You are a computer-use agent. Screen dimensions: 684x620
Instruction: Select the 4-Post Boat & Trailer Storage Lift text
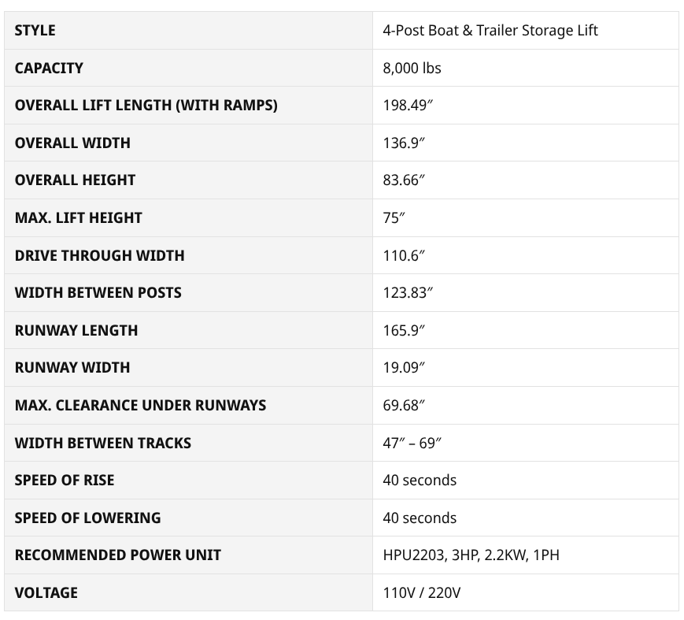click(490, 31)
